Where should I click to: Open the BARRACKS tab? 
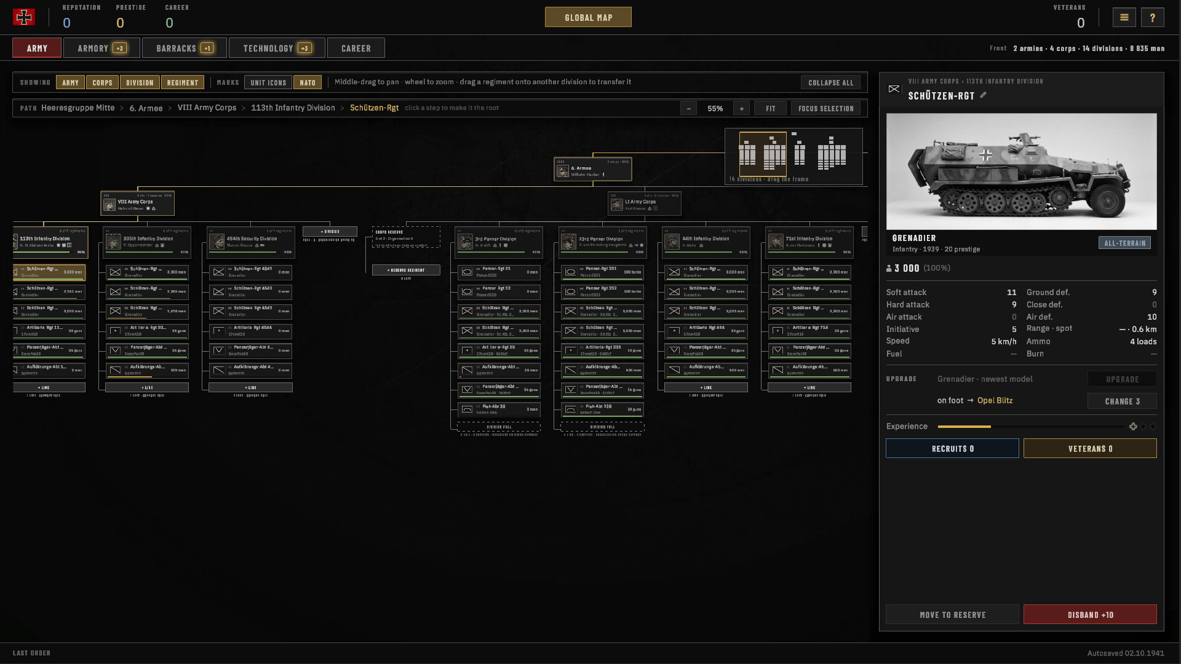[x=185, y=48]
